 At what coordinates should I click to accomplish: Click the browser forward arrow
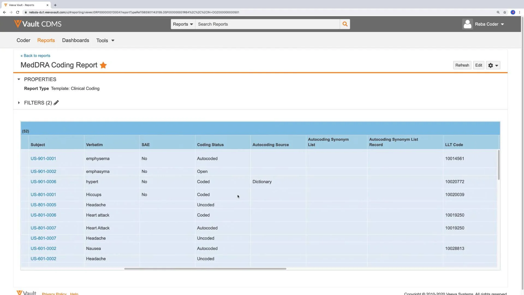pyautogui.click(x=11, y=12)
